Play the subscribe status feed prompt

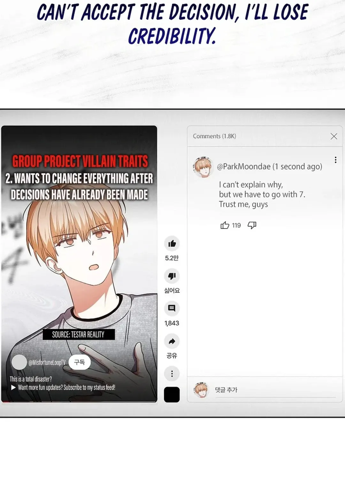click(63, 388)
